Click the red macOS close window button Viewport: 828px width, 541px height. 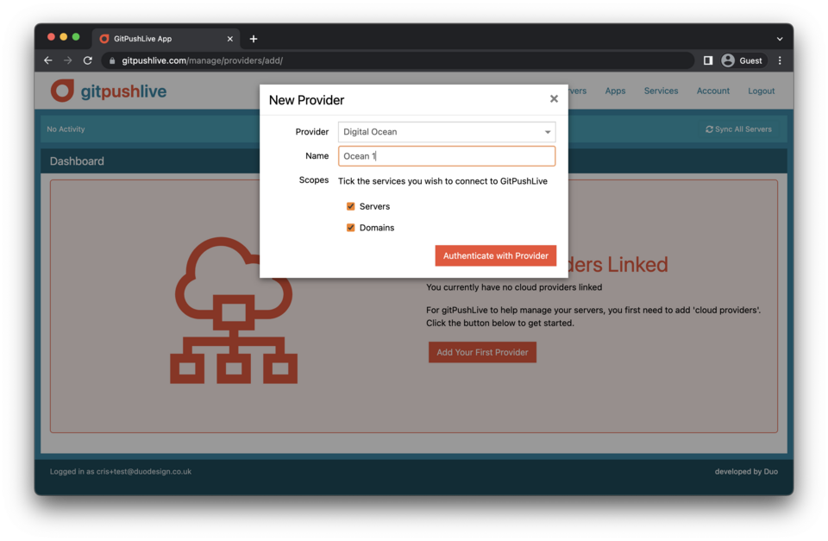[x=51, y=37]
